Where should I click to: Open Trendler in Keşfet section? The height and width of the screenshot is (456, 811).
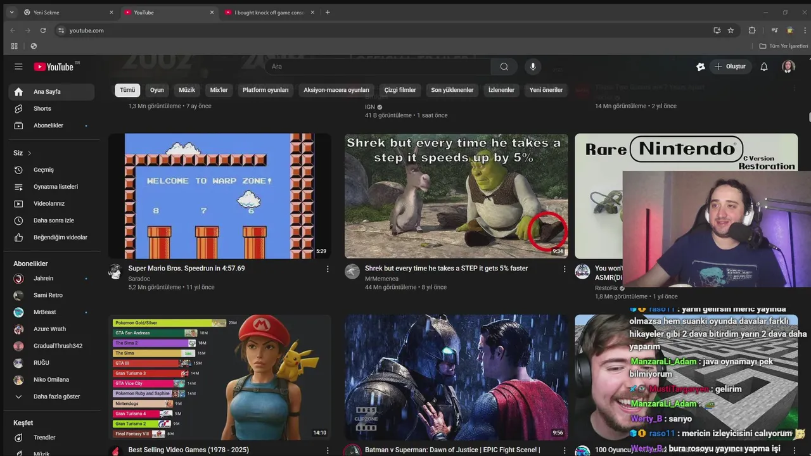click(x=51, y=438)
